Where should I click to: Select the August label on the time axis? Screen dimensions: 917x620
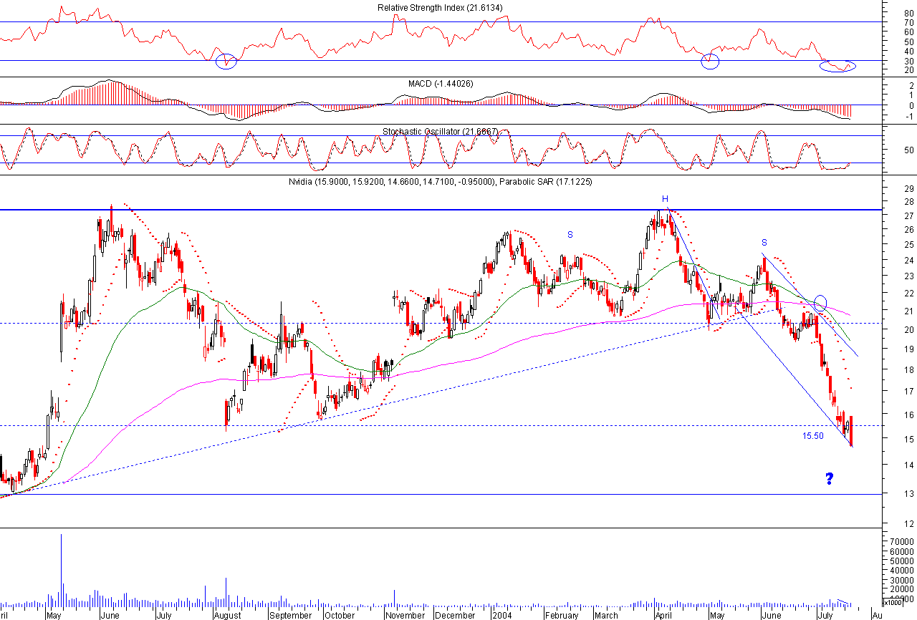(x=226, y=615)
